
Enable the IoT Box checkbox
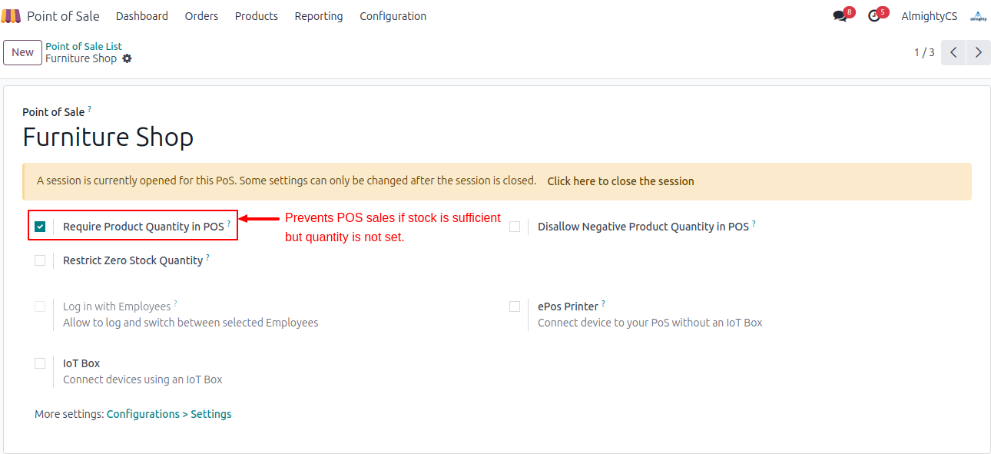click(x=40, y=363)
